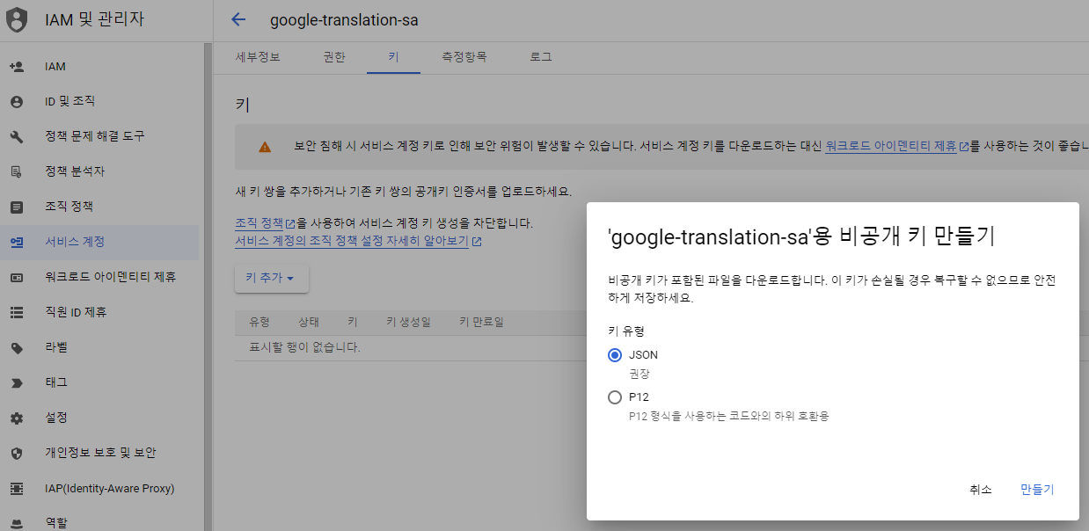Open 개인정보 보호 및 보안 sidebar item
The height and width of the screenshot is (531, 1089).
point(99,453)
